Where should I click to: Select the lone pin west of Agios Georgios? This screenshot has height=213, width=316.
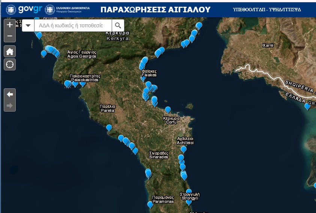click(44, 53)
